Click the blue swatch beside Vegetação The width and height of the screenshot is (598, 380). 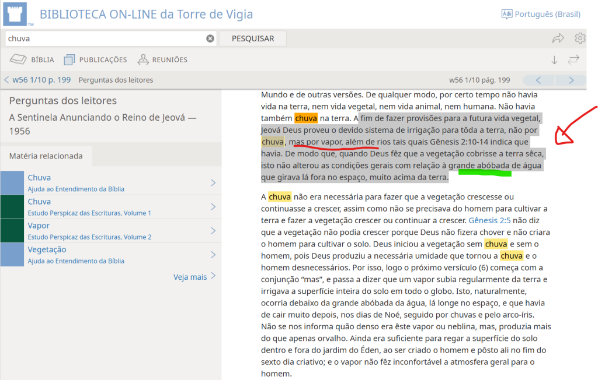point(12,255)
